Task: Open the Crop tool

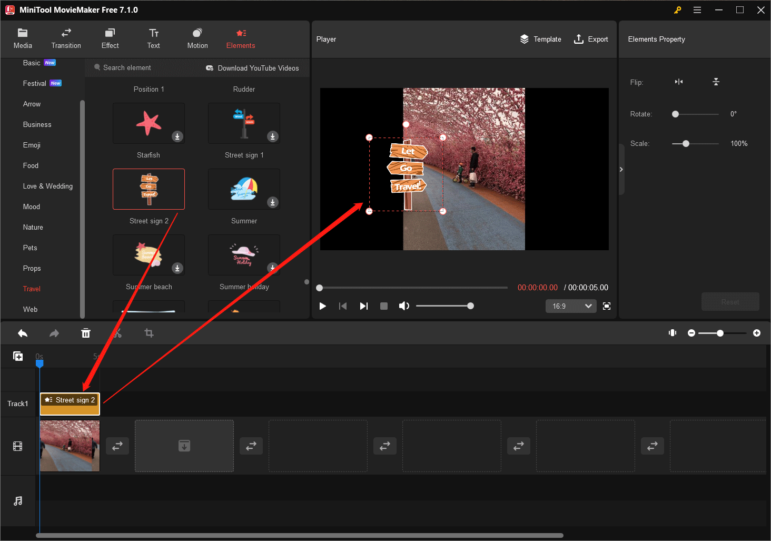Action: coord(149,333)
